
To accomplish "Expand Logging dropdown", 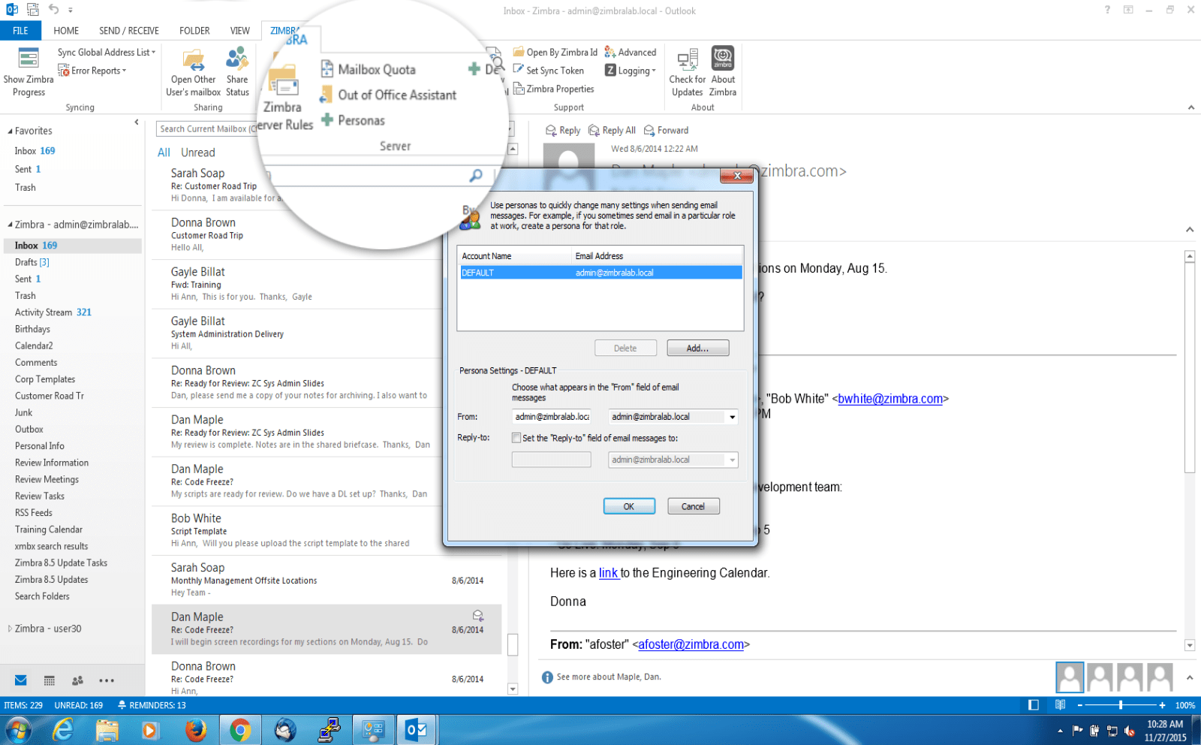I will coord(631,71).
